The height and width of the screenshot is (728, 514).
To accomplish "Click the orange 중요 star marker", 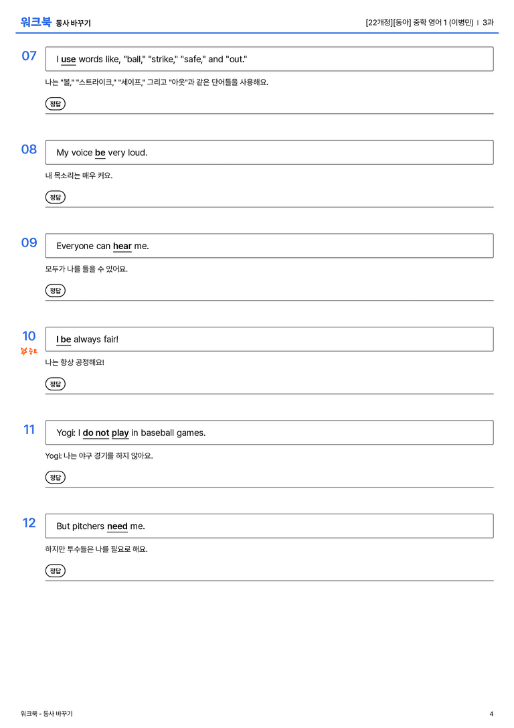I will click(29, 351).
